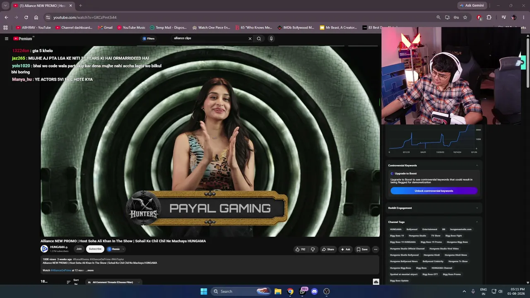This screenshot has height=298, width=530.
Task: Go to YouTube Premium home logo
Action: click(24, 38)
